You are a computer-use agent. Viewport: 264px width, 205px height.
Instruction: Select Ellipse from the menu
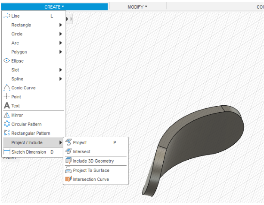tap(34, 61)
